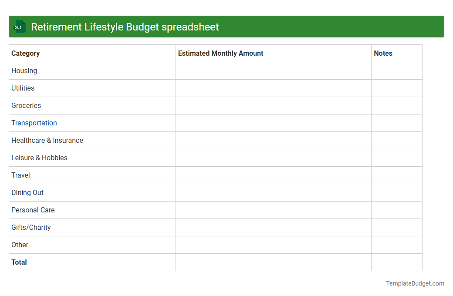Viewport: 453px width, 296px height.
Task: Select the Healthcare & Insurance row
Action: [47, 140]
